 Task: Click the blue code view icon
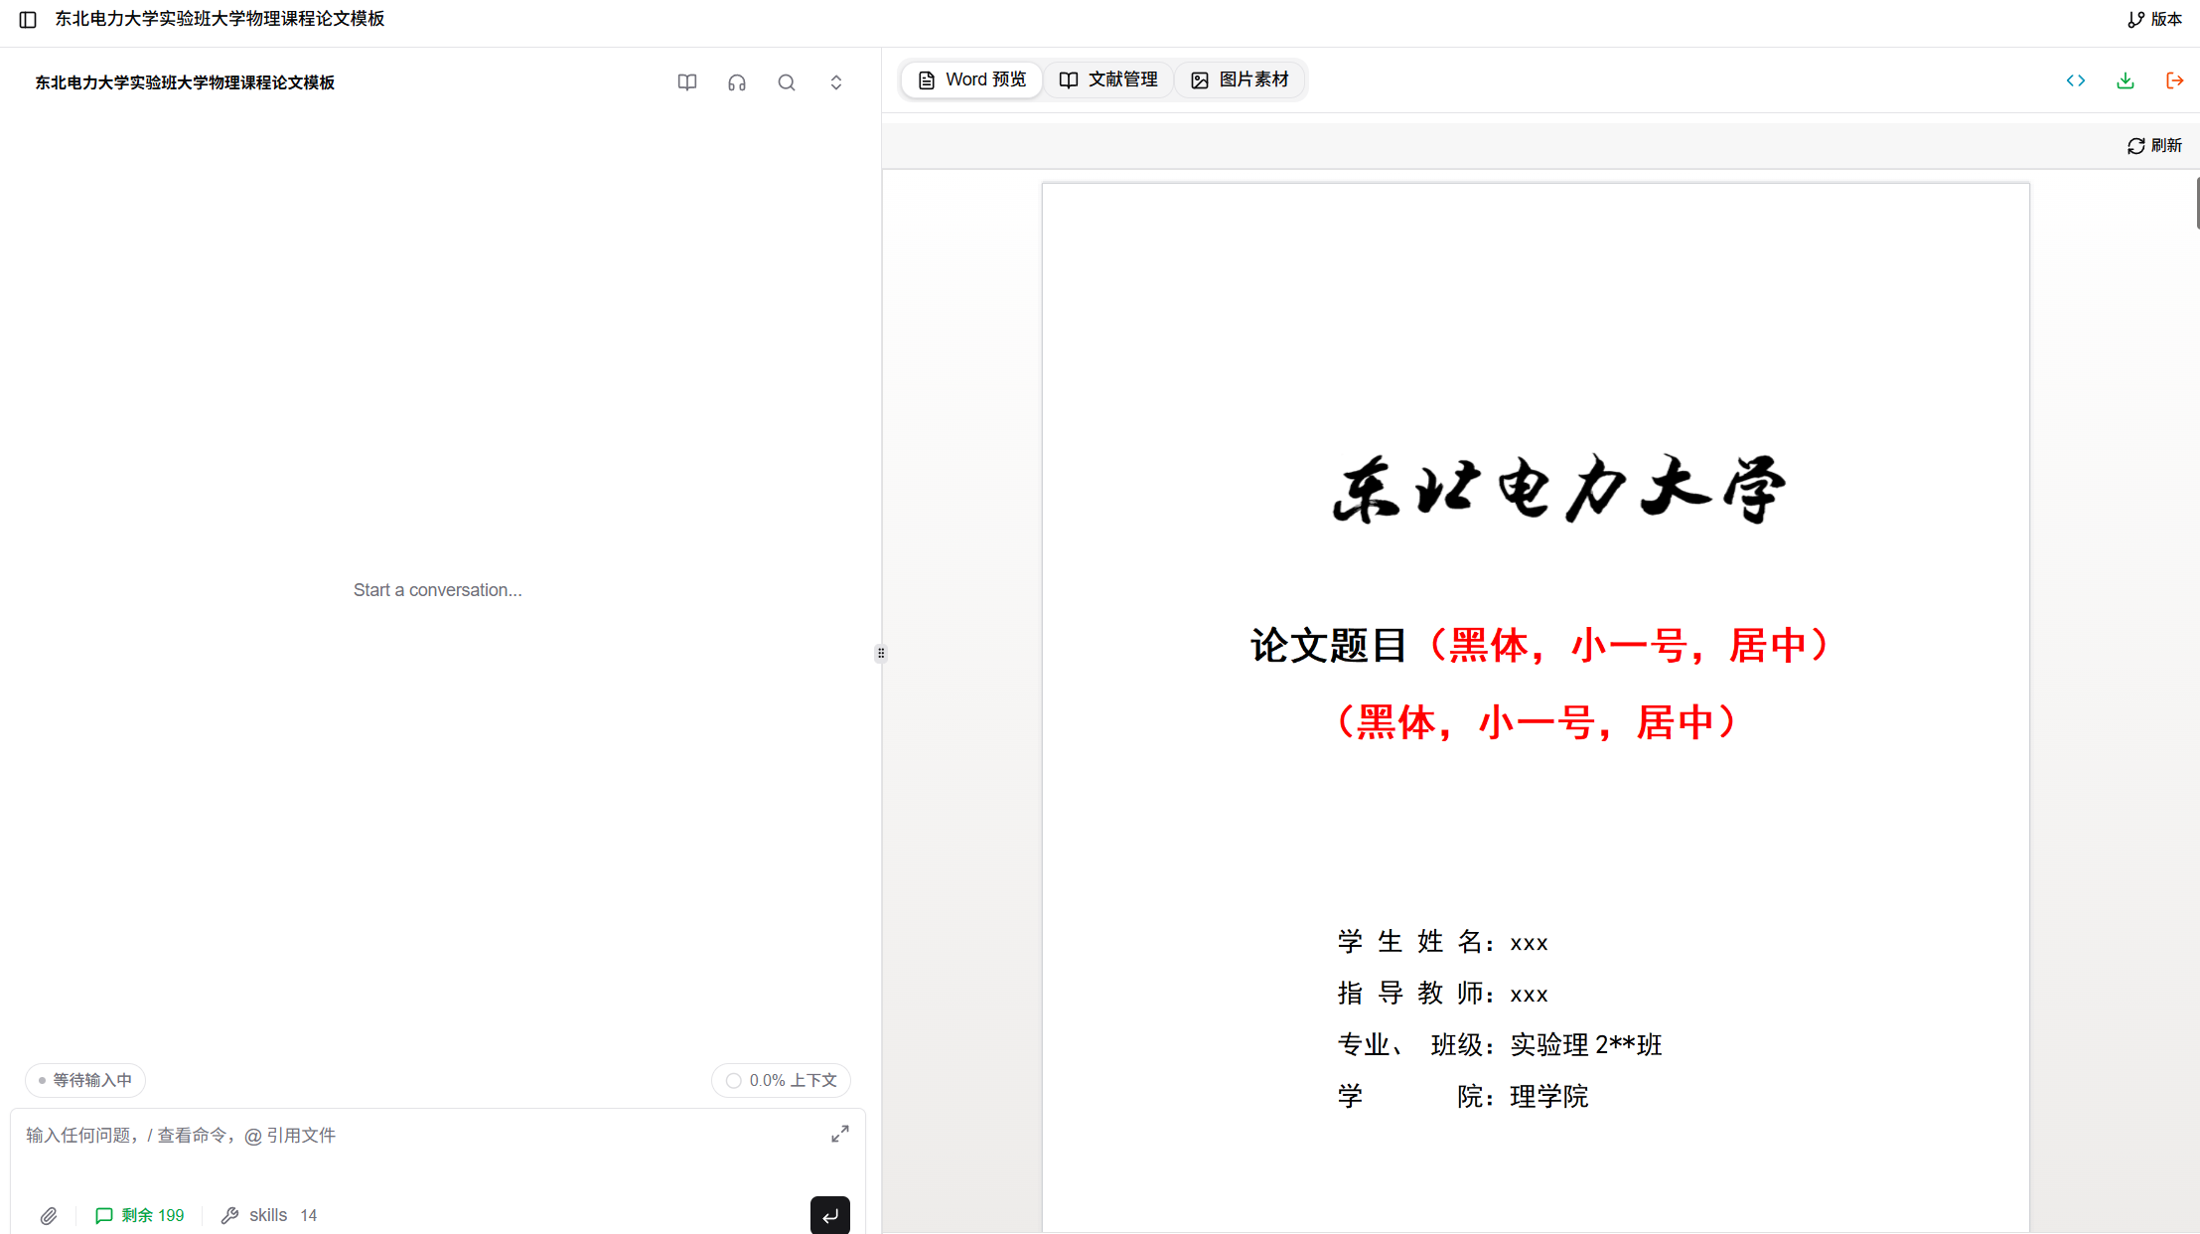[2076, 80]
